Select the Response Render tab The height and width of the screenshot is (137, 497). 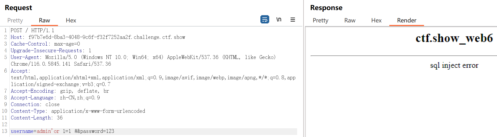(407, 20)
